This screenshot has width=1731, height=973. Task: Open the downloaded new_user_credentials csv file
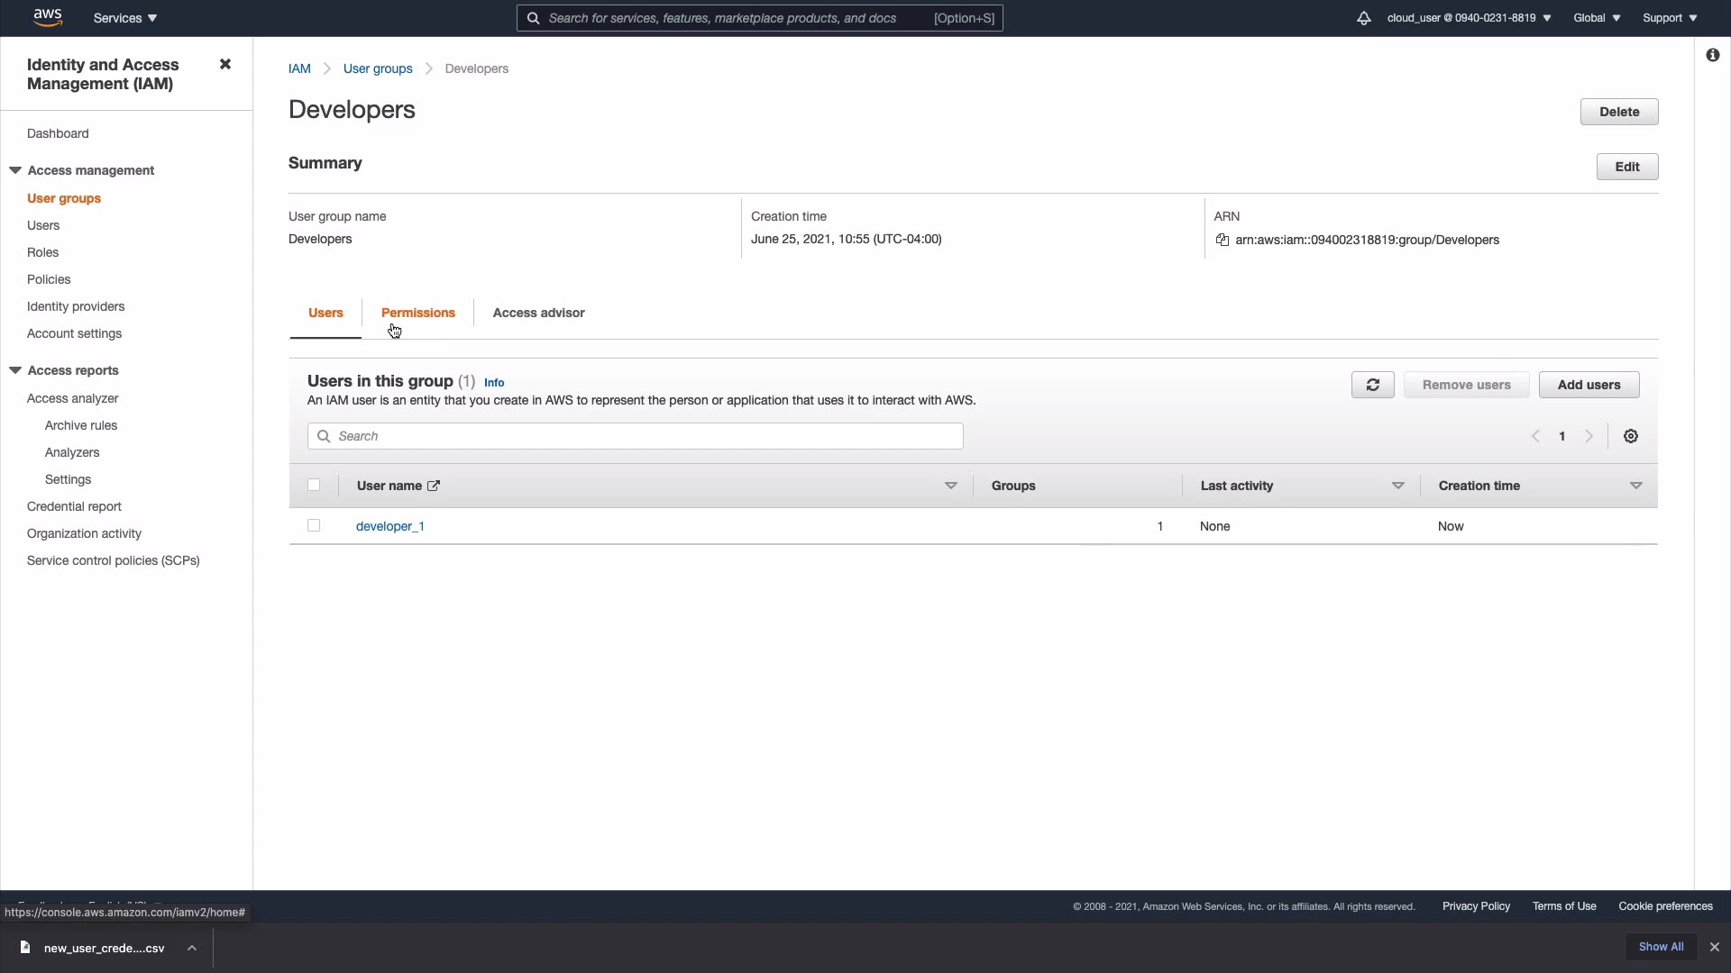coord(104,948)
